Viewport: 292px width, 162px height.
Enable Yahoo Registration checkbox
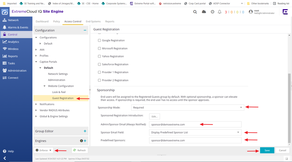99,56
